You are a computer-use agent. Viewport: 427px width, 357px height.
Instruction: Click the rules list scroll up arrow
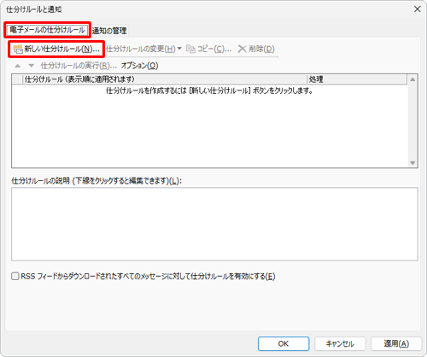click(412, 79)
